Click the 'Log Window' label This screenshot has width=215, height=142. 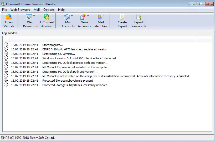tap(10, 33)
